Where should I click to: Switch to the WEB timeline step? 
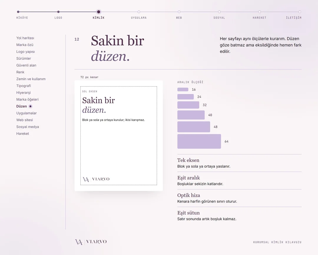pyautogui.click(x=179, y=18)
